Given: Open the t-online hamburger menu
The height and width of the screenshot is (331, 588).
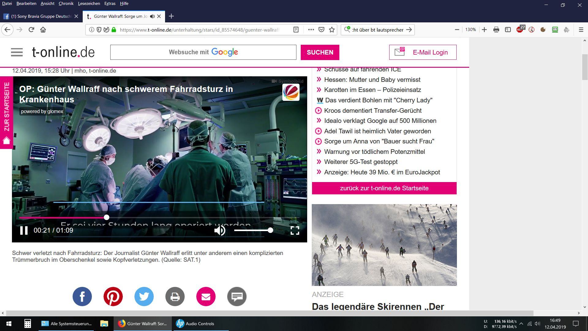Looking at the screenshot, I should [x=17, y=52].
